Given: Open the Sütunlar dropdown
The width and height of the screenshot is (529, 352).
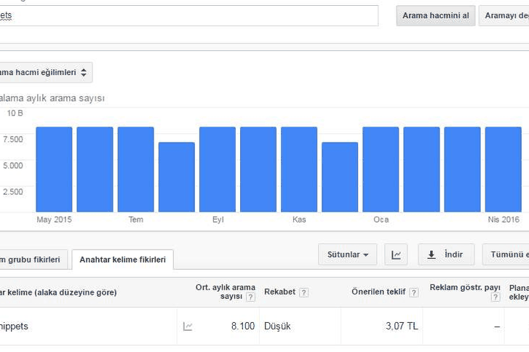Looking at the screenshot, I should 348,255.
